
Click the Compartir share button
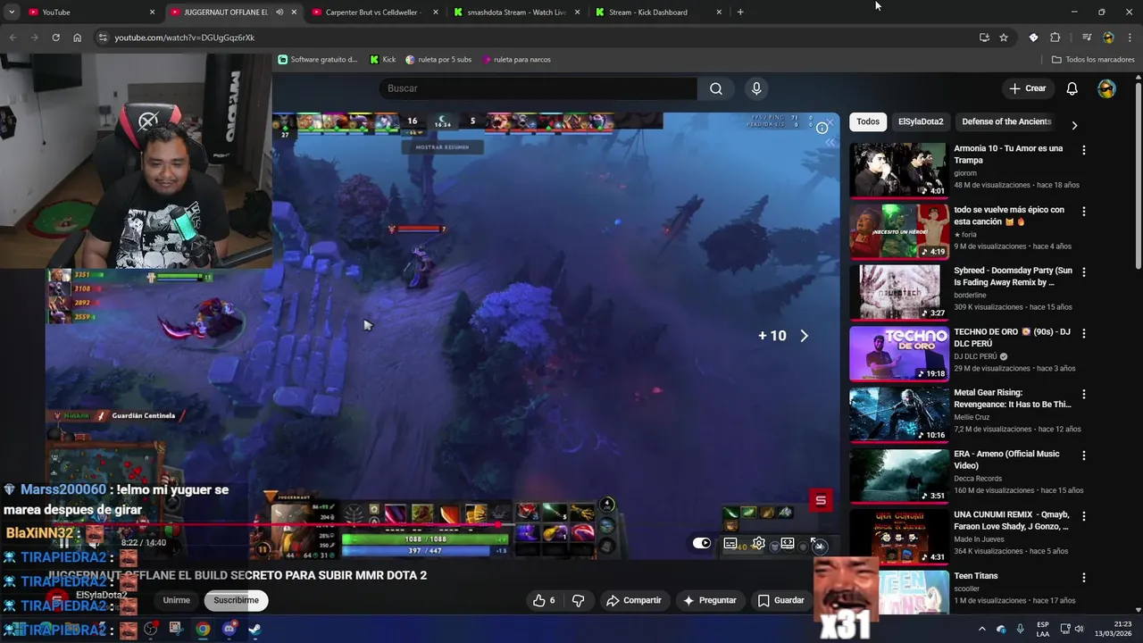coord(634,600)
